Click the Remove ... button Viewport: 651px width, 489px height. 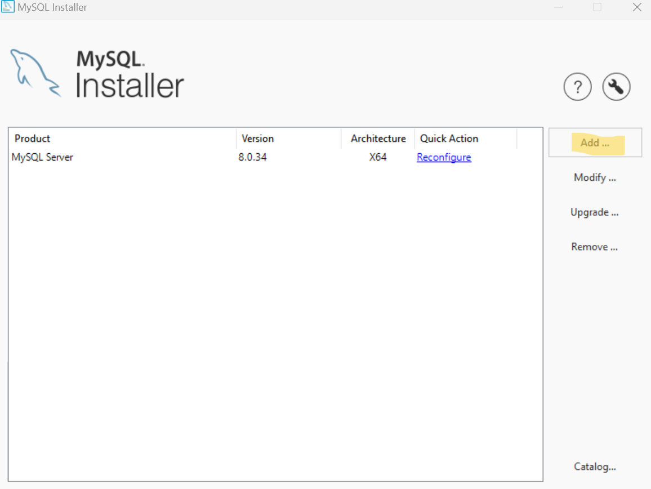tap(595, 247)
